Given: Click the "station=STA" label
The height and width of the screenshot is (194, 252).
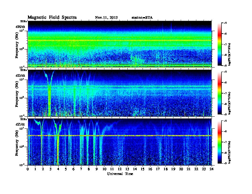Looking at the screenshot, I should [142, 18].
